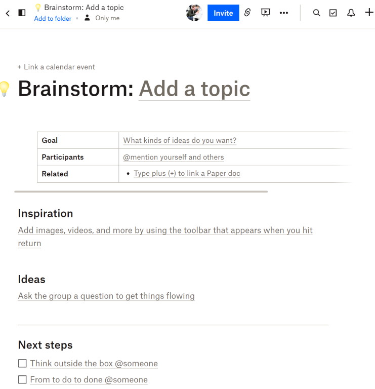
Task: Click the Participants table cell
Action: [78, 157]
